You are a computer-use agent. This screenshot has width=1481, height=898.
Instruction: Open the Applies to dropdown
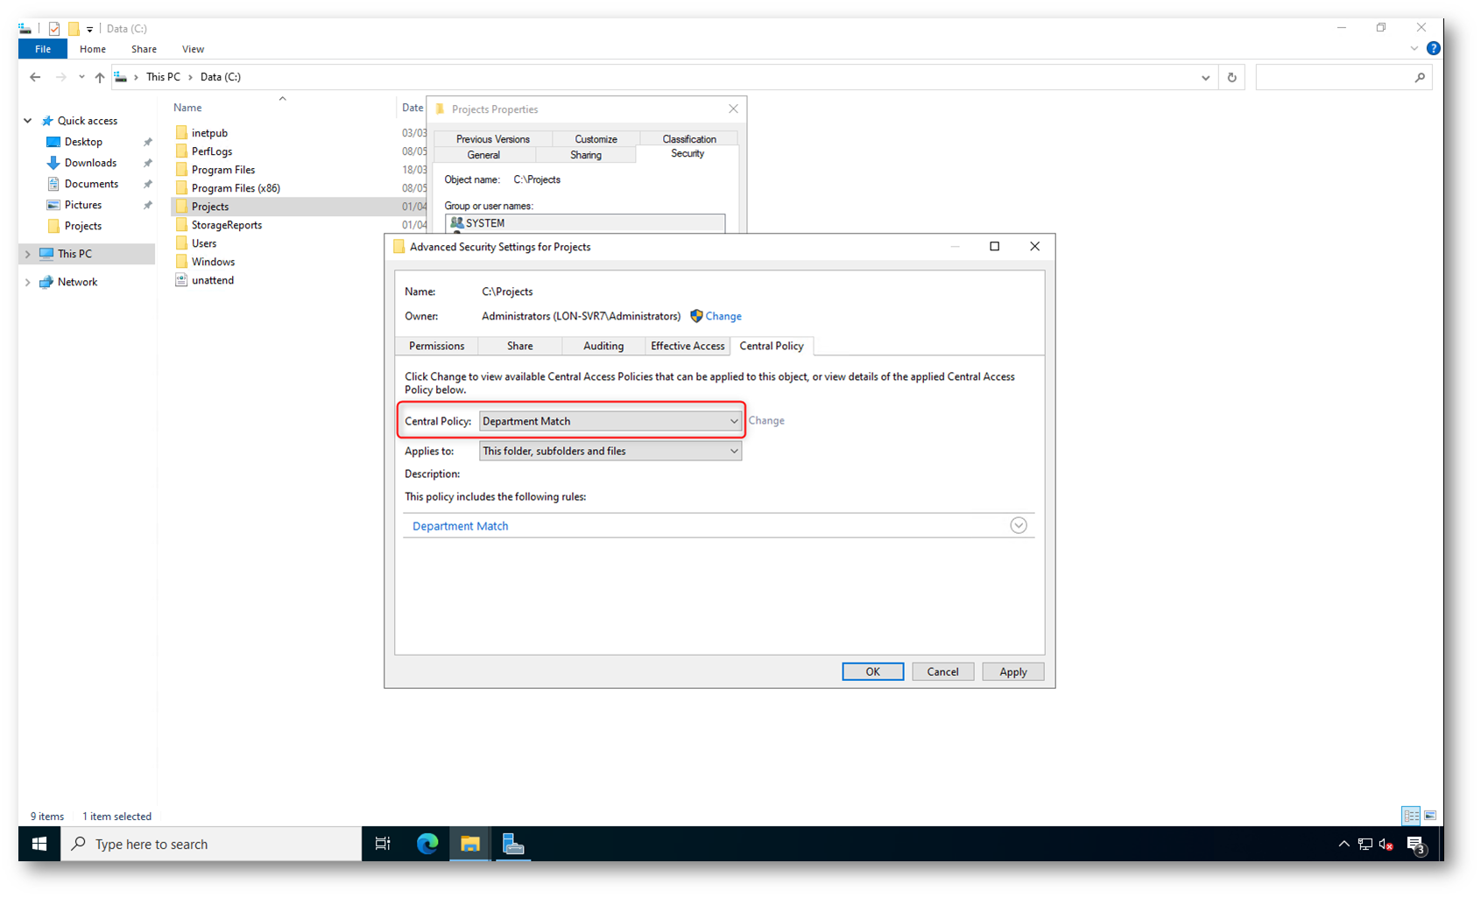[610, 451]
